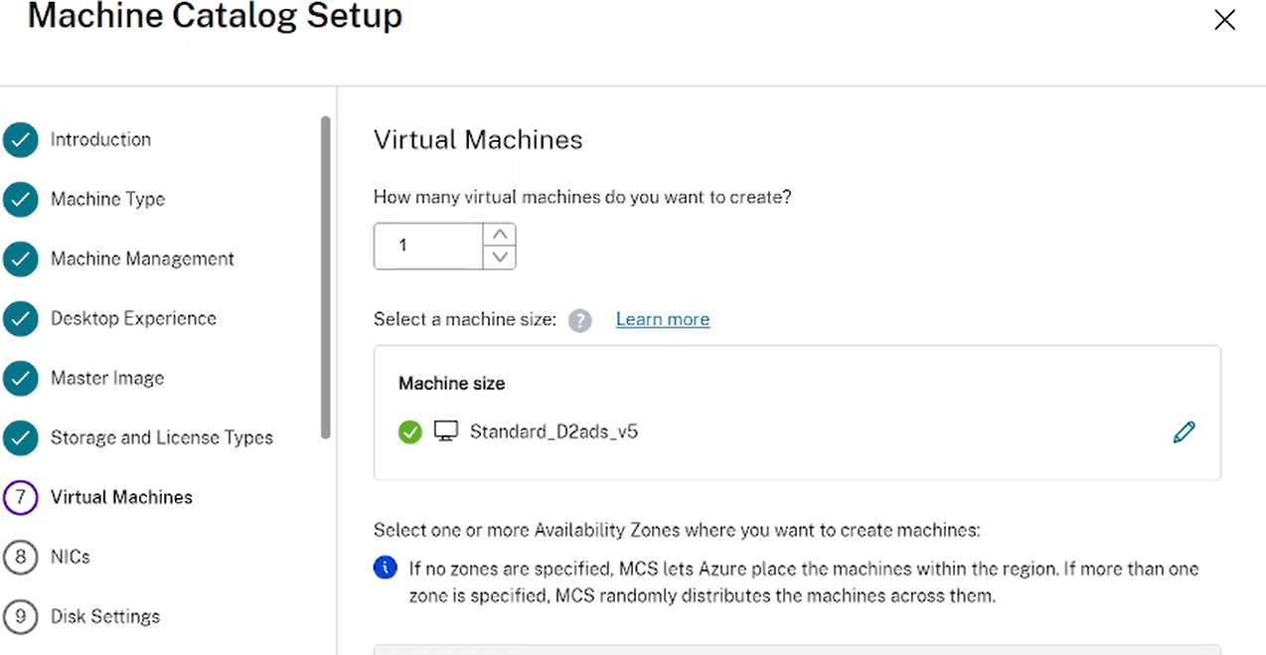Click the green checkmark beside Introduction step

point(21,140)
